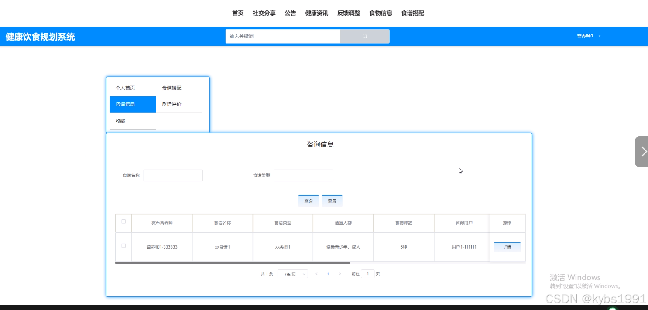The width and height of the screenshot is (648, 310).
Task: Click the 共 1 条 total text
Action: click(x=267, y=274)
